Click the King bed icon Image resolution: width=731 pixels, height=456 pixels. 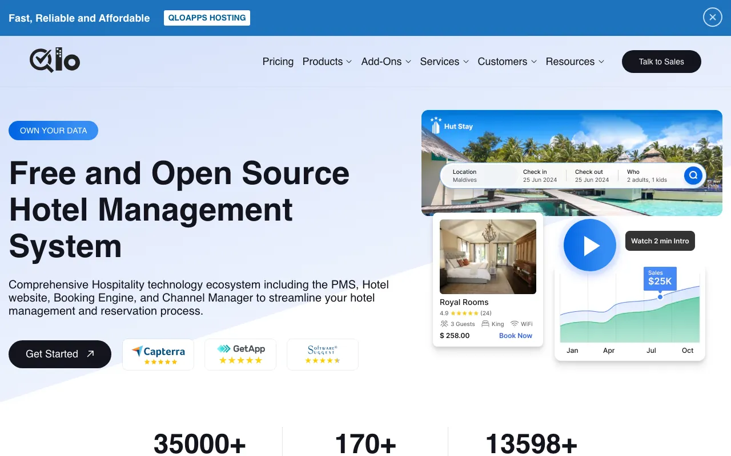click(x=485, y=324)
